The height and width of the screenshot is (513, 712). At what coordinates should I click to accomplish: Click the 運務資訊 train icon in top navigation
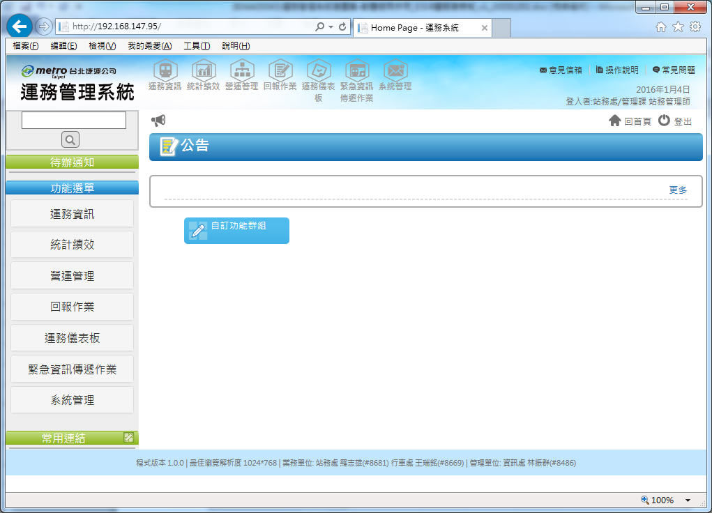point(165,70)
